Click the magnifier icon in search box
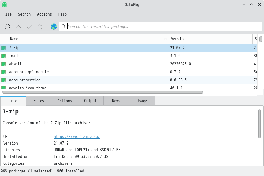This screenshot has height=176, width=264. tap(64, 26)
